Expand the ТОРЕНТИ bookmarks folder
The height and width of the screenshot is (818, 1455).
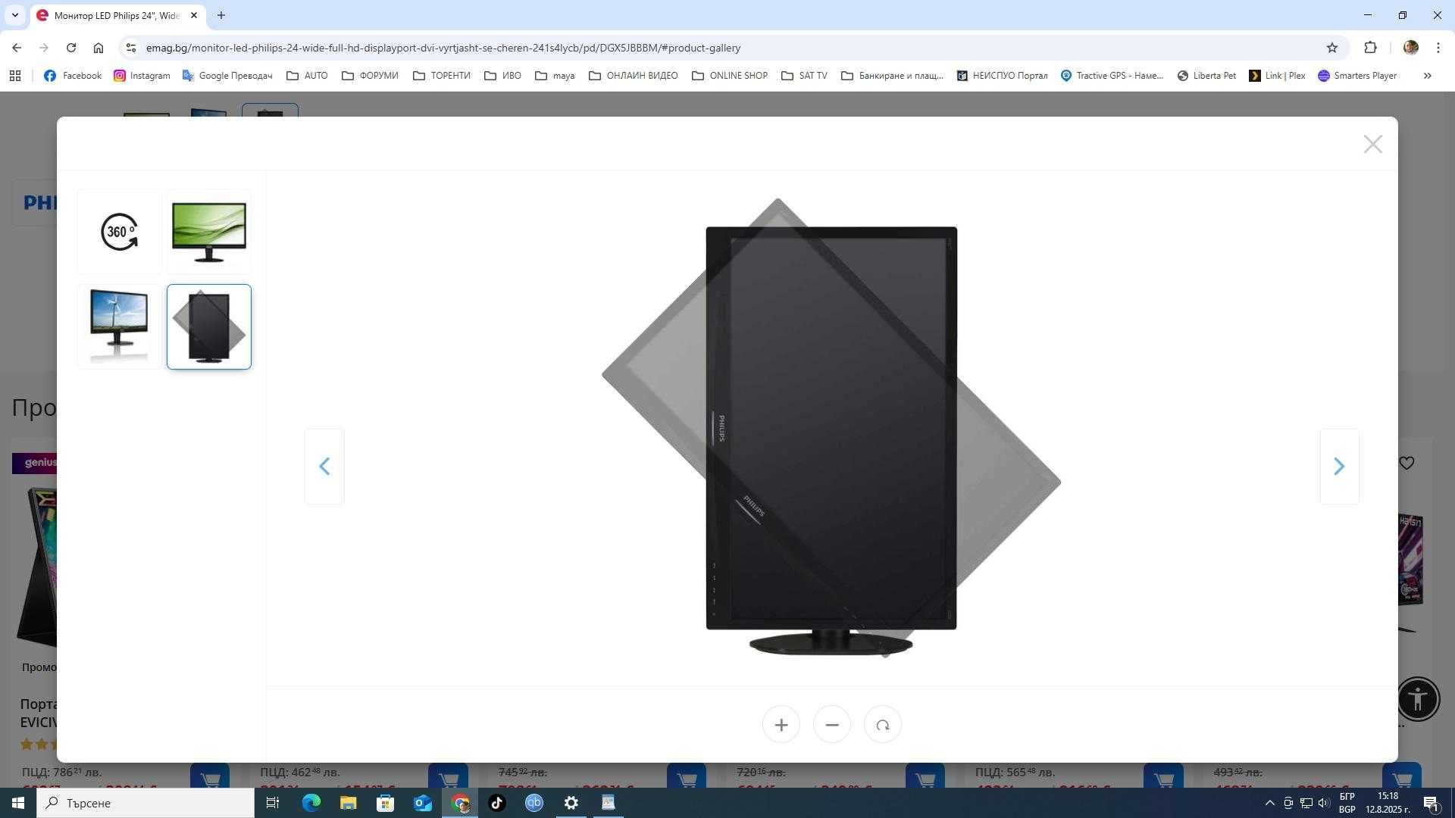tap(442, 76)
